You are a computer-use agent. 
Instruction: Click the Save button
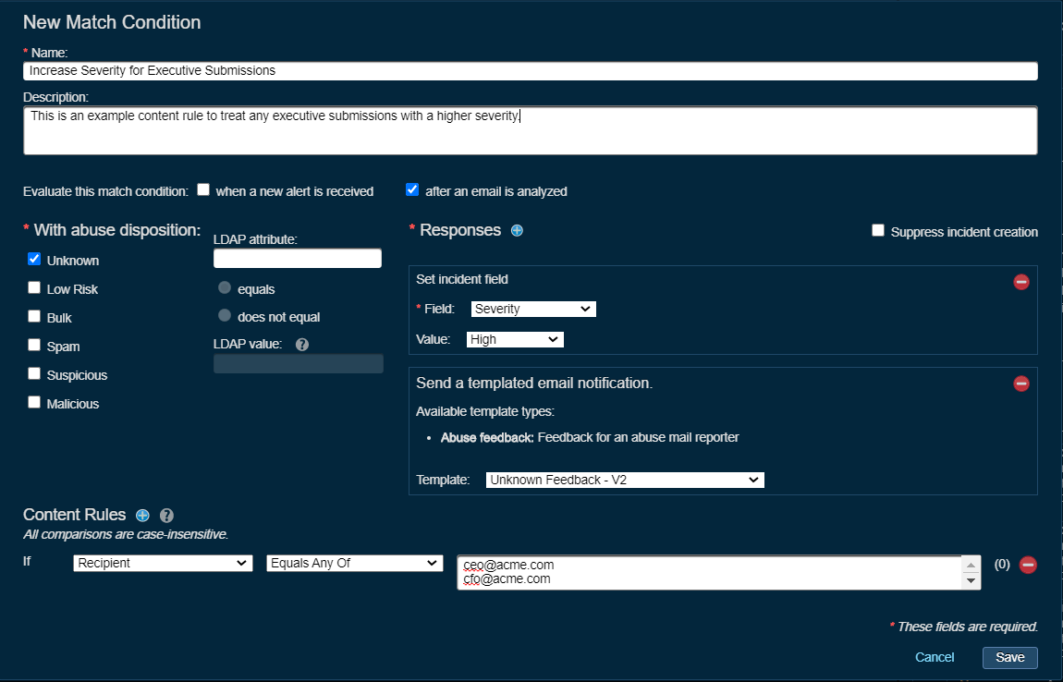tap(1009, 657)
